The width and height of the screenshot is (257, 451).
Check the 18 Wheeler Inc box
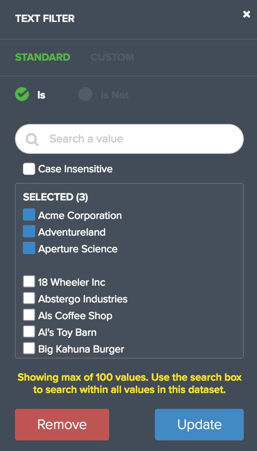tap(29, 282)
